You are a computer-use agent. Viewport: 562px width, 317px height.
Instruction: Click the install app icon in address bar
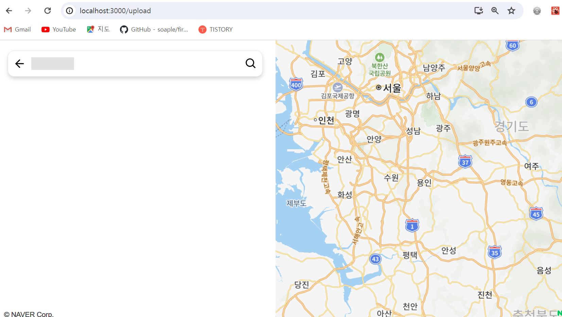coord(479,11)
